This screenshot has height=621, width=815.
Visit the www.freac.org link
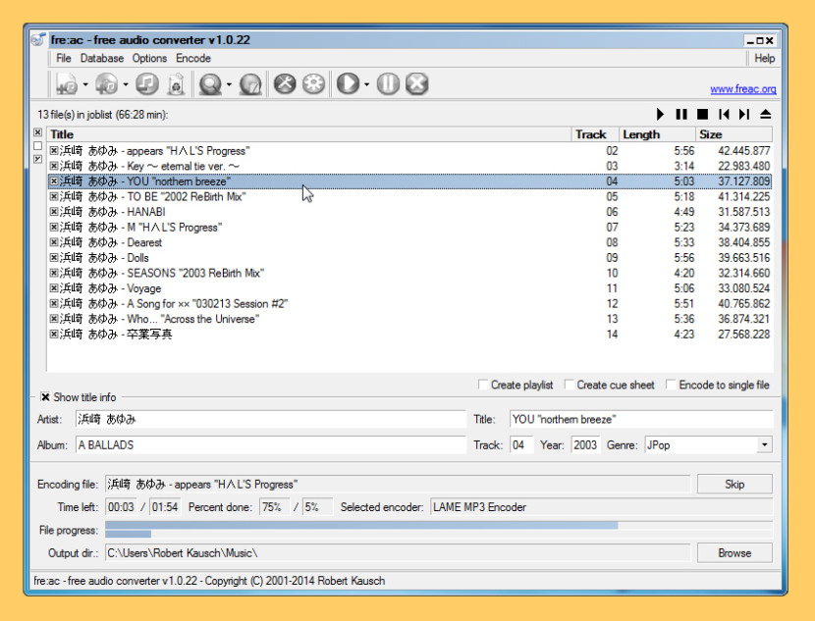(x=743, y=88)
